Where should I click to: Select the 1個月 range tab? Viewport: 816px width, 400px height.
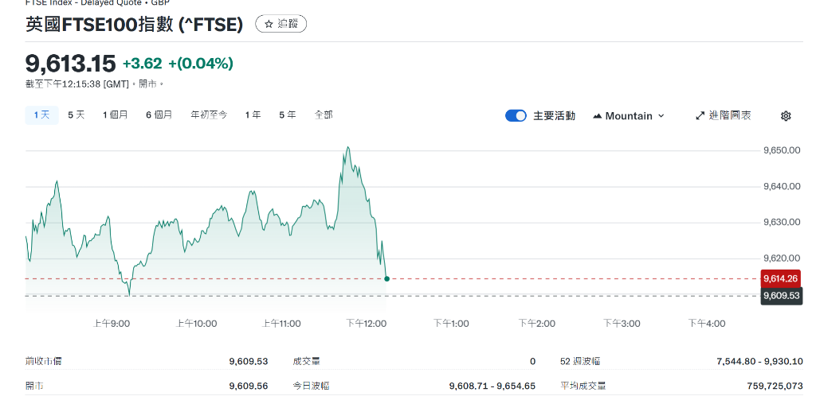tap(116, 115)
